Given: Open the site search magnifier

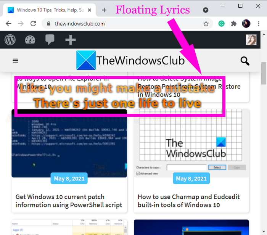Looking at the screenshot, I should tap(245, 61).
